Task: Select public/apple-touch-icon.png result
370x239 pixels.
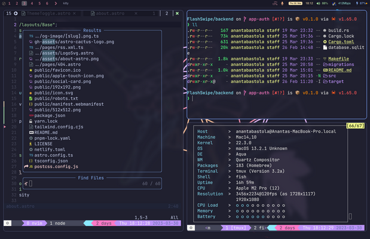Action: (69, 76)
